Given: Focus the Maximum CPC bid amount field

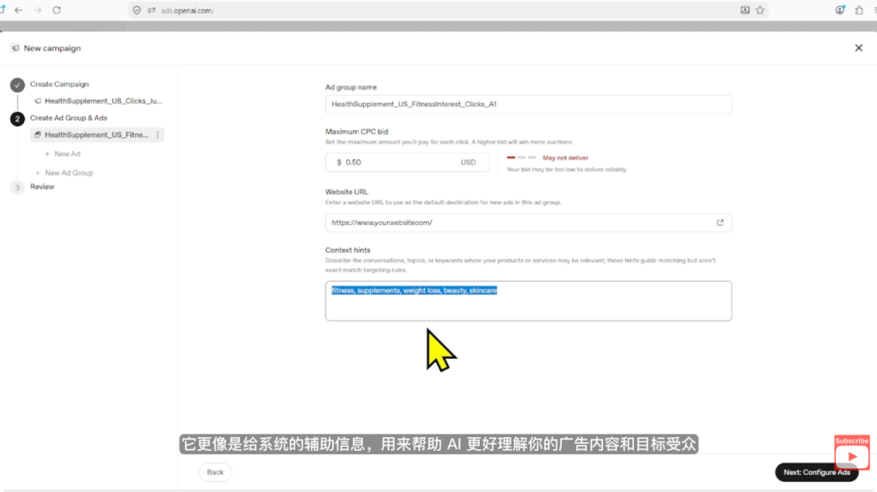Looking at the screenshot, I should (407, 162).
